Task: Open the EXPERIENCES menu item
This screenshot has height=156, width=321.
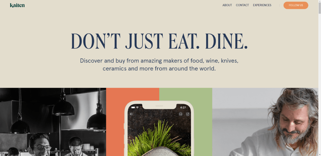Action: [x=262, y=5]
